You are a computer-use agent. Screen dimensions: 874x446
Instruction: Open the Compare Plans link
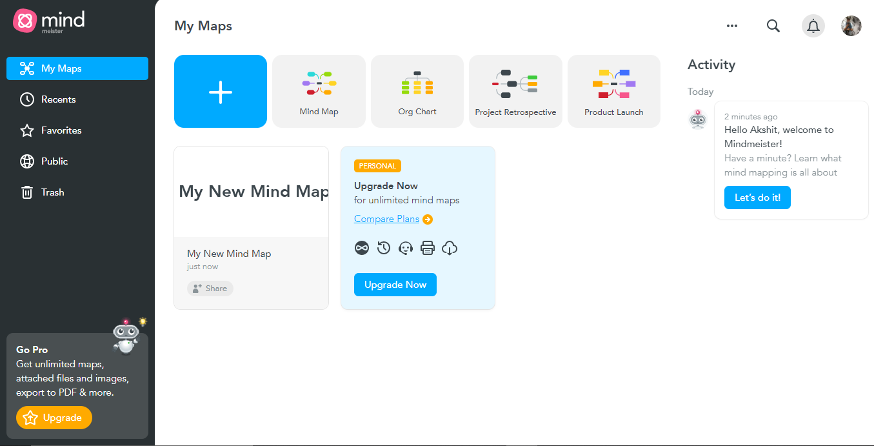[x=386, y=219]
